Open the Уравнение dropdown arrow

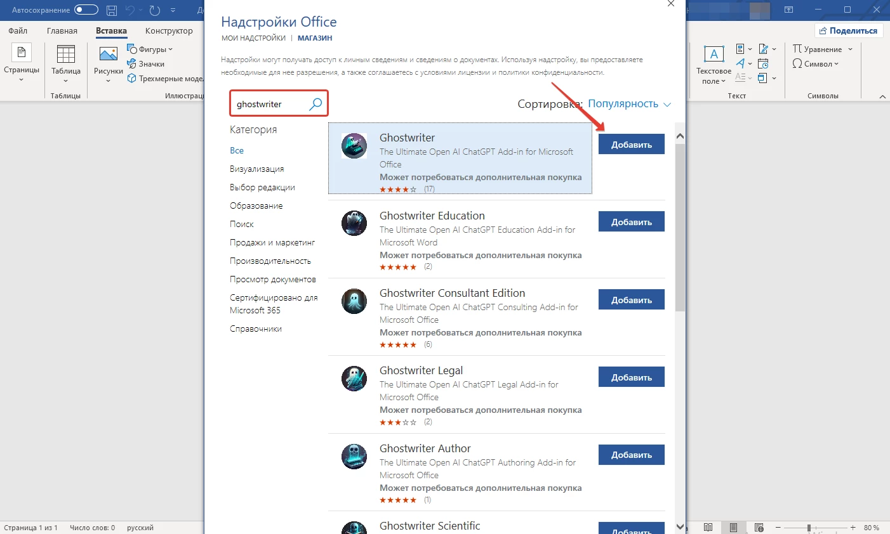pos(850,49)
